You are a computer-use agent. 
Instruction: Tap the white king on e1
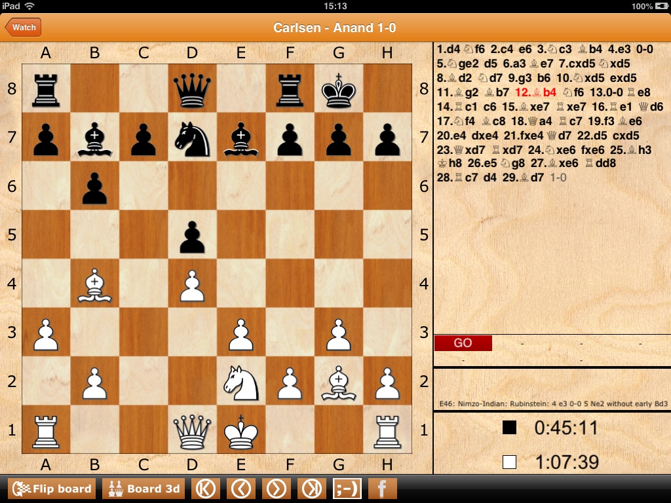241,429
